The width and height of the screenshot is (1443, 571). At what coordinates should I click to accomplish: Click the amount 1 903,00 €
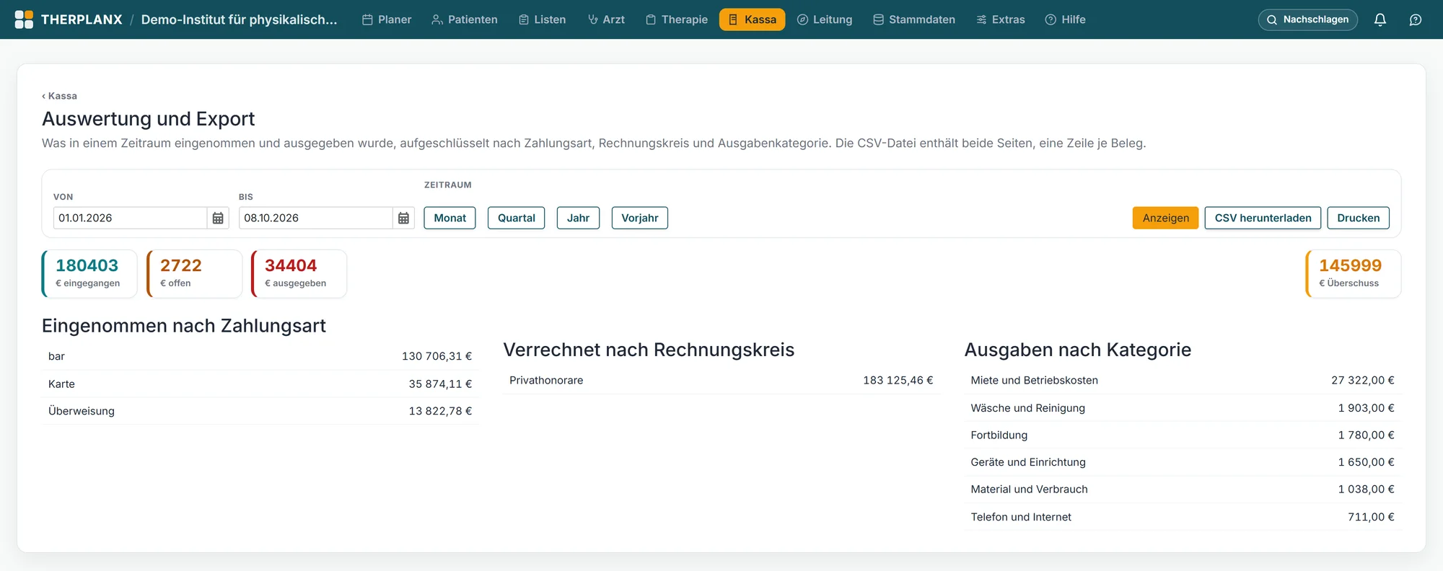click(x=1367, y=408)
